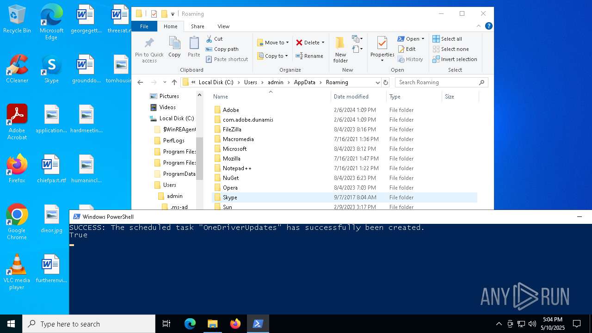Select Videos in navigation pane
The height and width of the screenshot is (333, 592).
163,107
